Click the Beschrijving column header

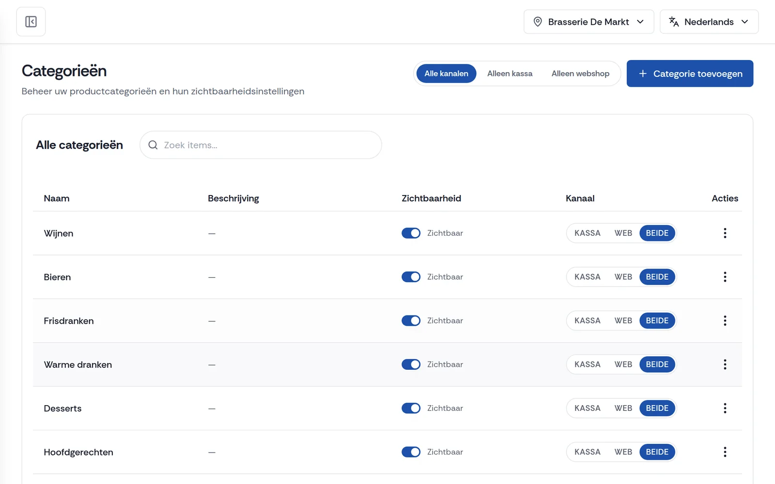(233, 198)
